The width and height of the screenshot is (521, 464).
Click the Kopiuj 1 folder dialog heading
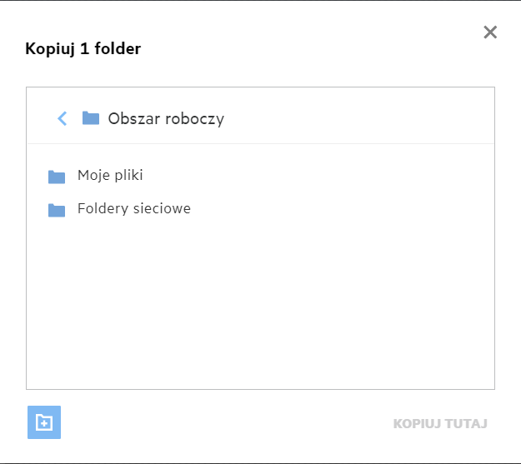click(x=83, y=49)
